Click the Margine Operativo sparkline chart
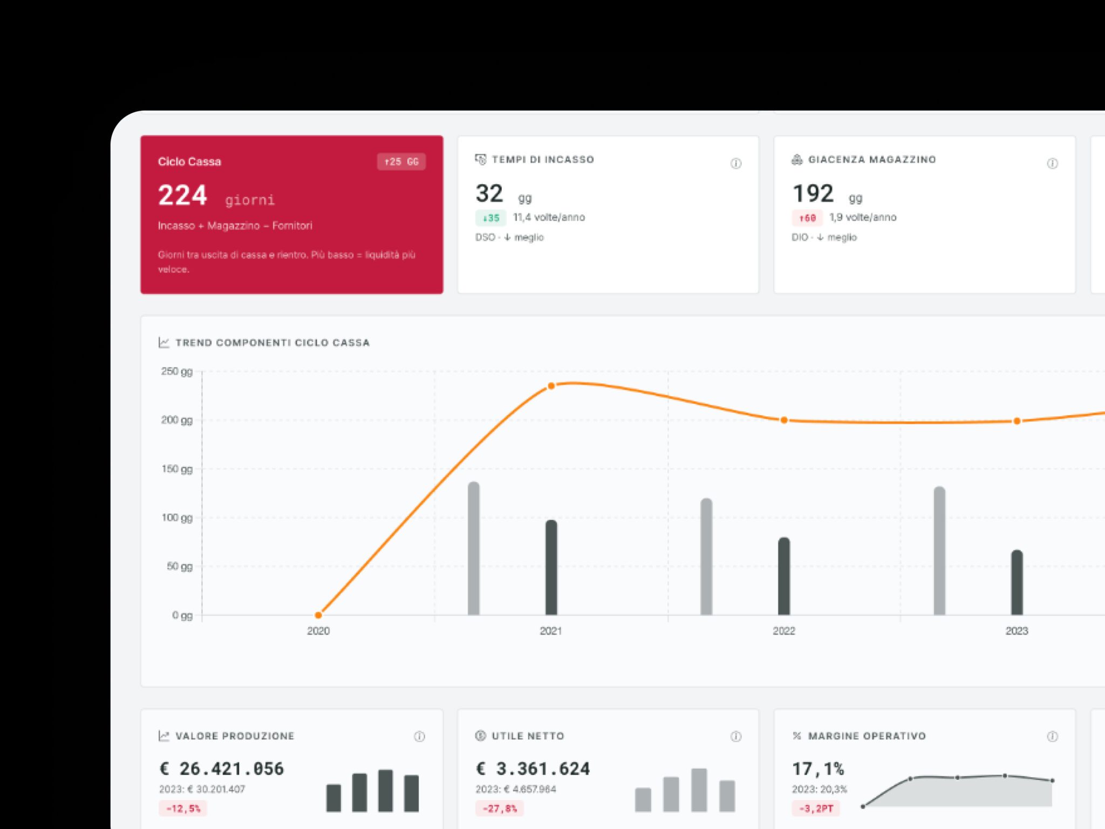This screenshot has height=829, width=1105. tap(958, 791)
